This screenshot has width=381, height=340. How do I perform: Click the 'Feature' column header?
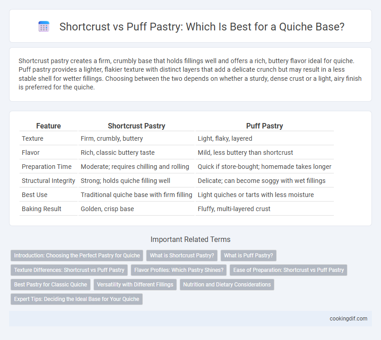click(x=49, y=126)
